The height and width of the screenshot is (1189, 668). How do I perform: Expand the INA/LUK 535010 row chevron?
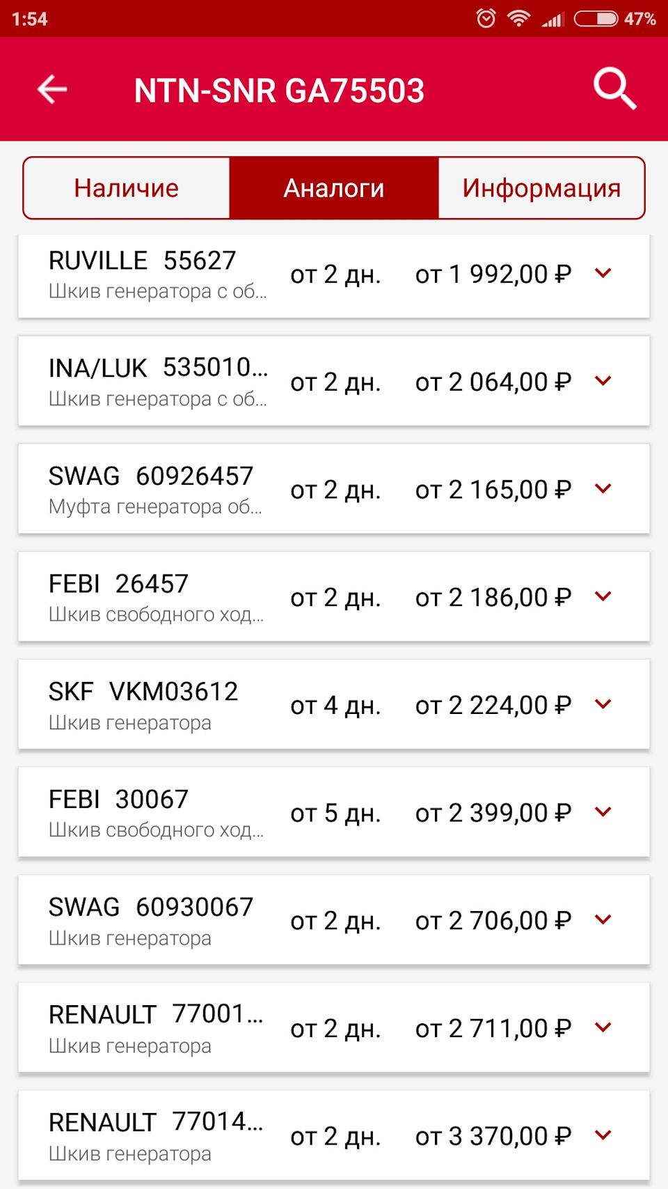pyautogui.click(x=603, y=381)
